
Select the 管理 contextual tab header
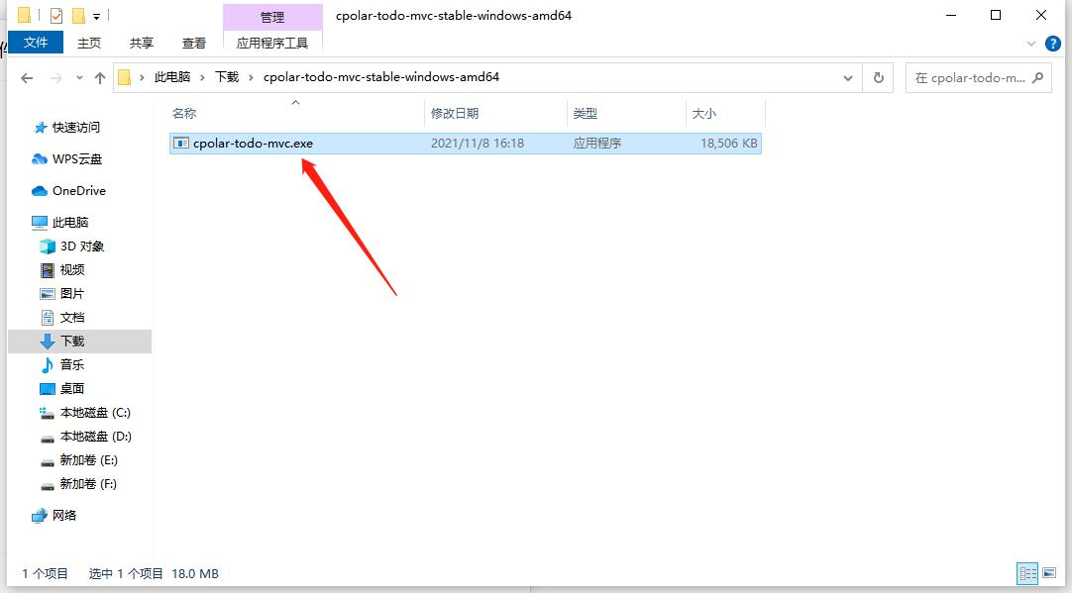point(272,17)
